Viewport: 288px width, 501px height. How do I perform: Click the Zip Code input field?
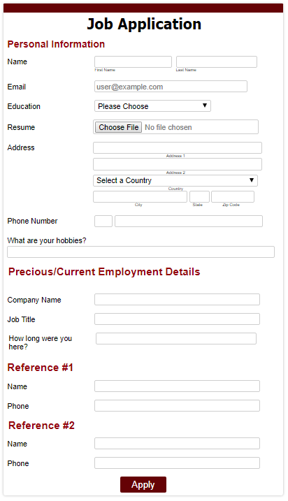click(233, 197)
